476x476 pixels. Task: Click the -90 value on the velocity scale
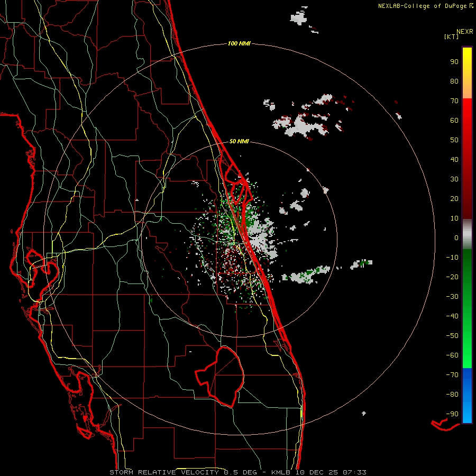pyautogui.click(x=452, y=414)
